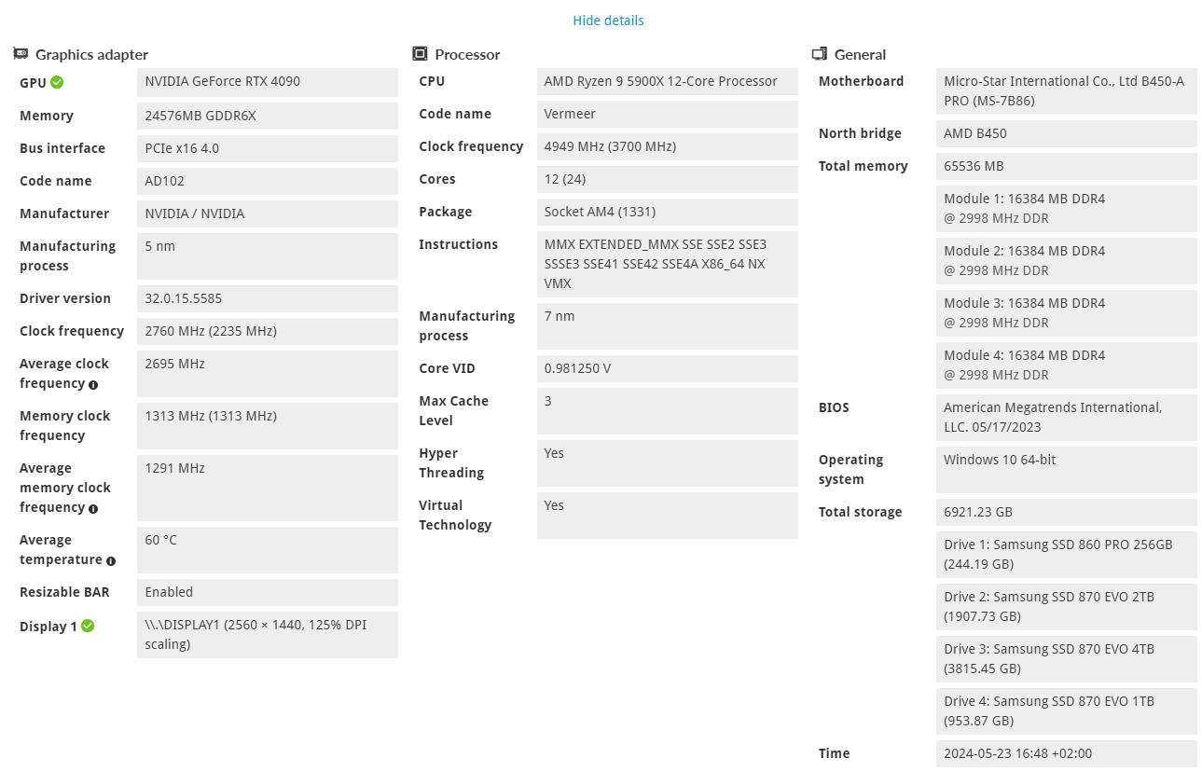Click Drive 4 Samsung SSD 870 EVO 1TB

1067,711
